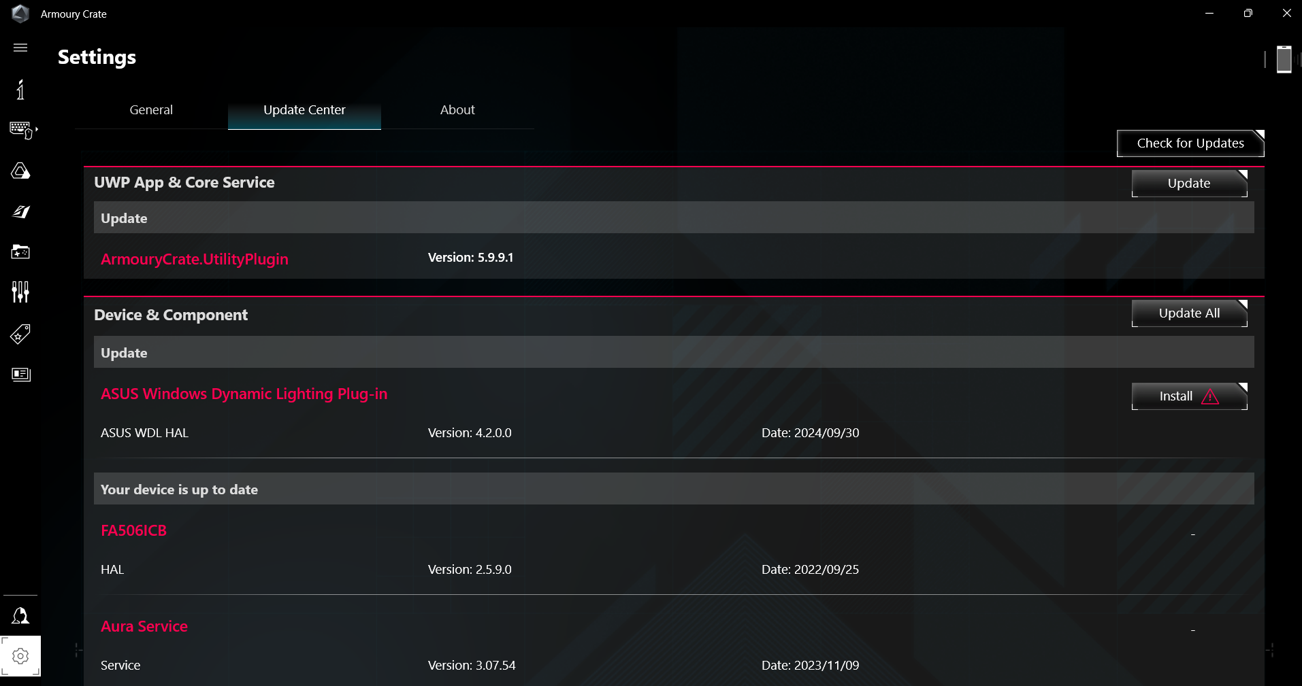Click Version: 4.2.0.0 text
The height and width of the screenshot is (686, 1302).
(x=470, y=433)
